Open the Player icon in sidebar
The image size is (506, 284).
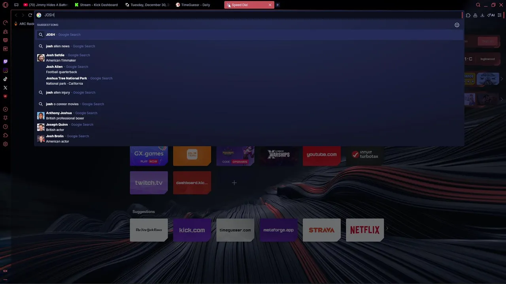point(5,109)
